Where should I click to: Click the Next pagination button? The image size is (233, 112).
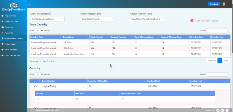click(226, 60)
